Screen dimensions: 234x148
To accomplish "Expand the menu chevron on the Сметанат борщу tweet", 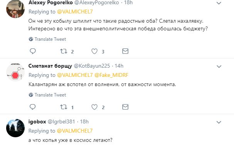I will [219, 67].
